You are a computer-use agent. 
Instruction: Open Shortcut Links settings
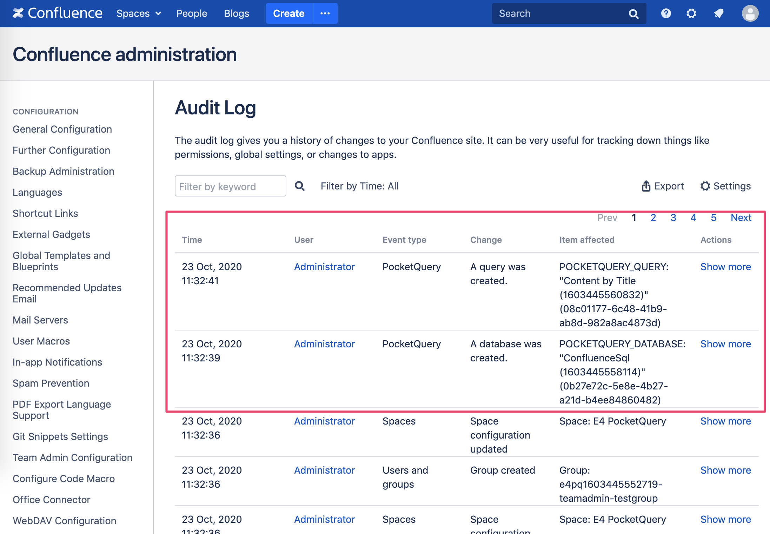(45, 213)
